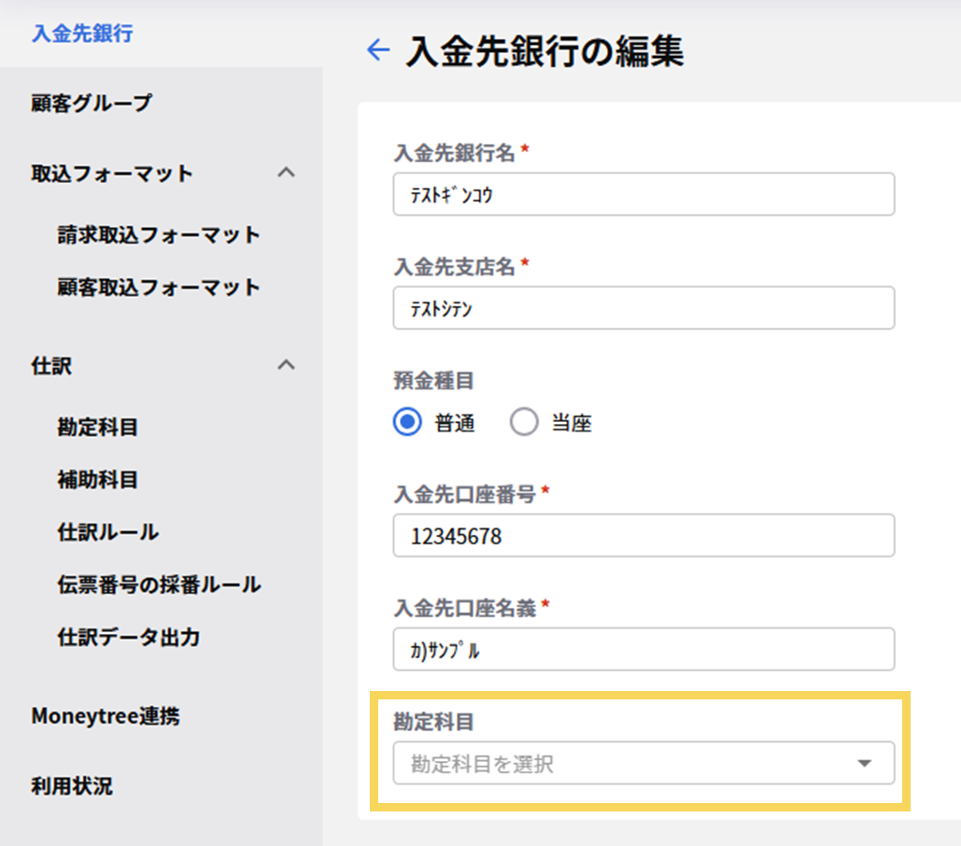Click the 入金先支店名 input field

643,308
